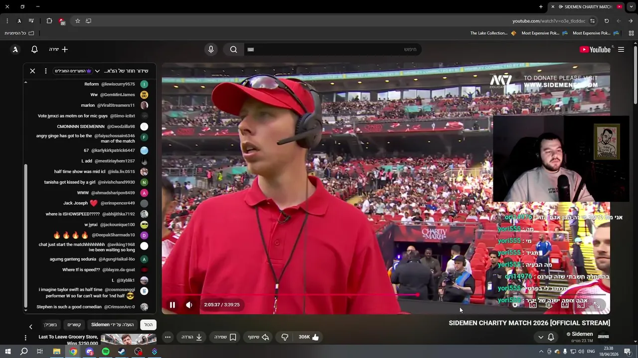The image size is (638, 358).
Task: Like the video with 306K likes
Action: point(309,337)
